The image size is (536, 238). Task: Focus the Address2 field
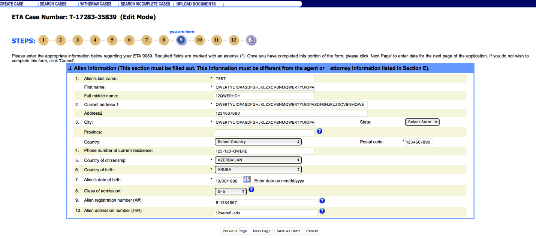pyautogui.click(x=291, y=113)
